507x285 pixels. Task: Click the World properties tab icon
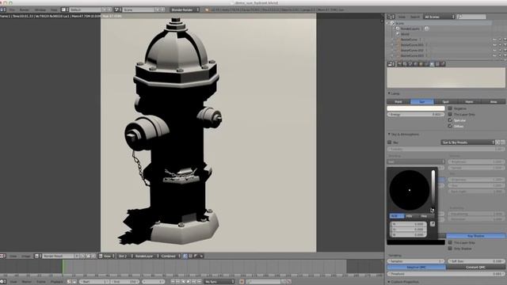(x=415, y=64)
